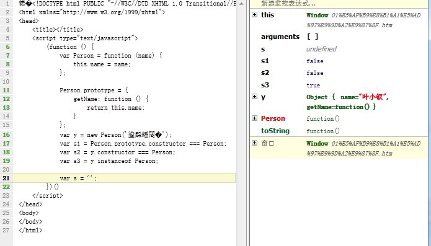Set a breakpoint on line number 21
This screenshot has height=246, width=431.
point(6,178)
